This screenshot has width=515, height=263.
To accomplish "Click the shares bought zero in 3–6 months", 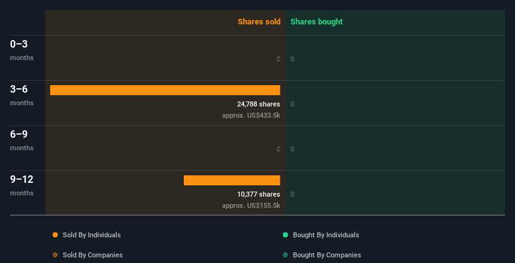I will point(292,105).
